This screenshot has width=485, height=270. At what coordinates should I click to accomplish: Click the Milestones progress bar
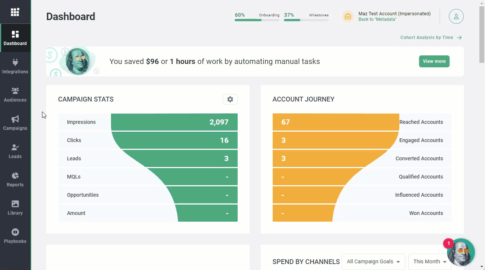tap(306, 20)
